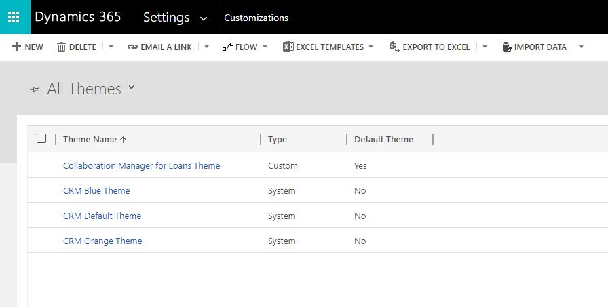This screenshot has height=307, width=608.
Task: Pin the view with the pushpin icon
Action: (35, 90)
